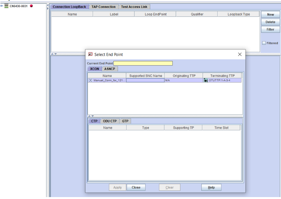Toggle split pane arrows in dialog

pyautogui.click(x=90, y=116)
